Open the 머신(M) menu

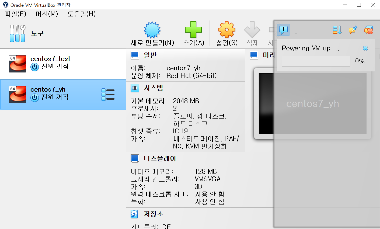tap(47, 14)
